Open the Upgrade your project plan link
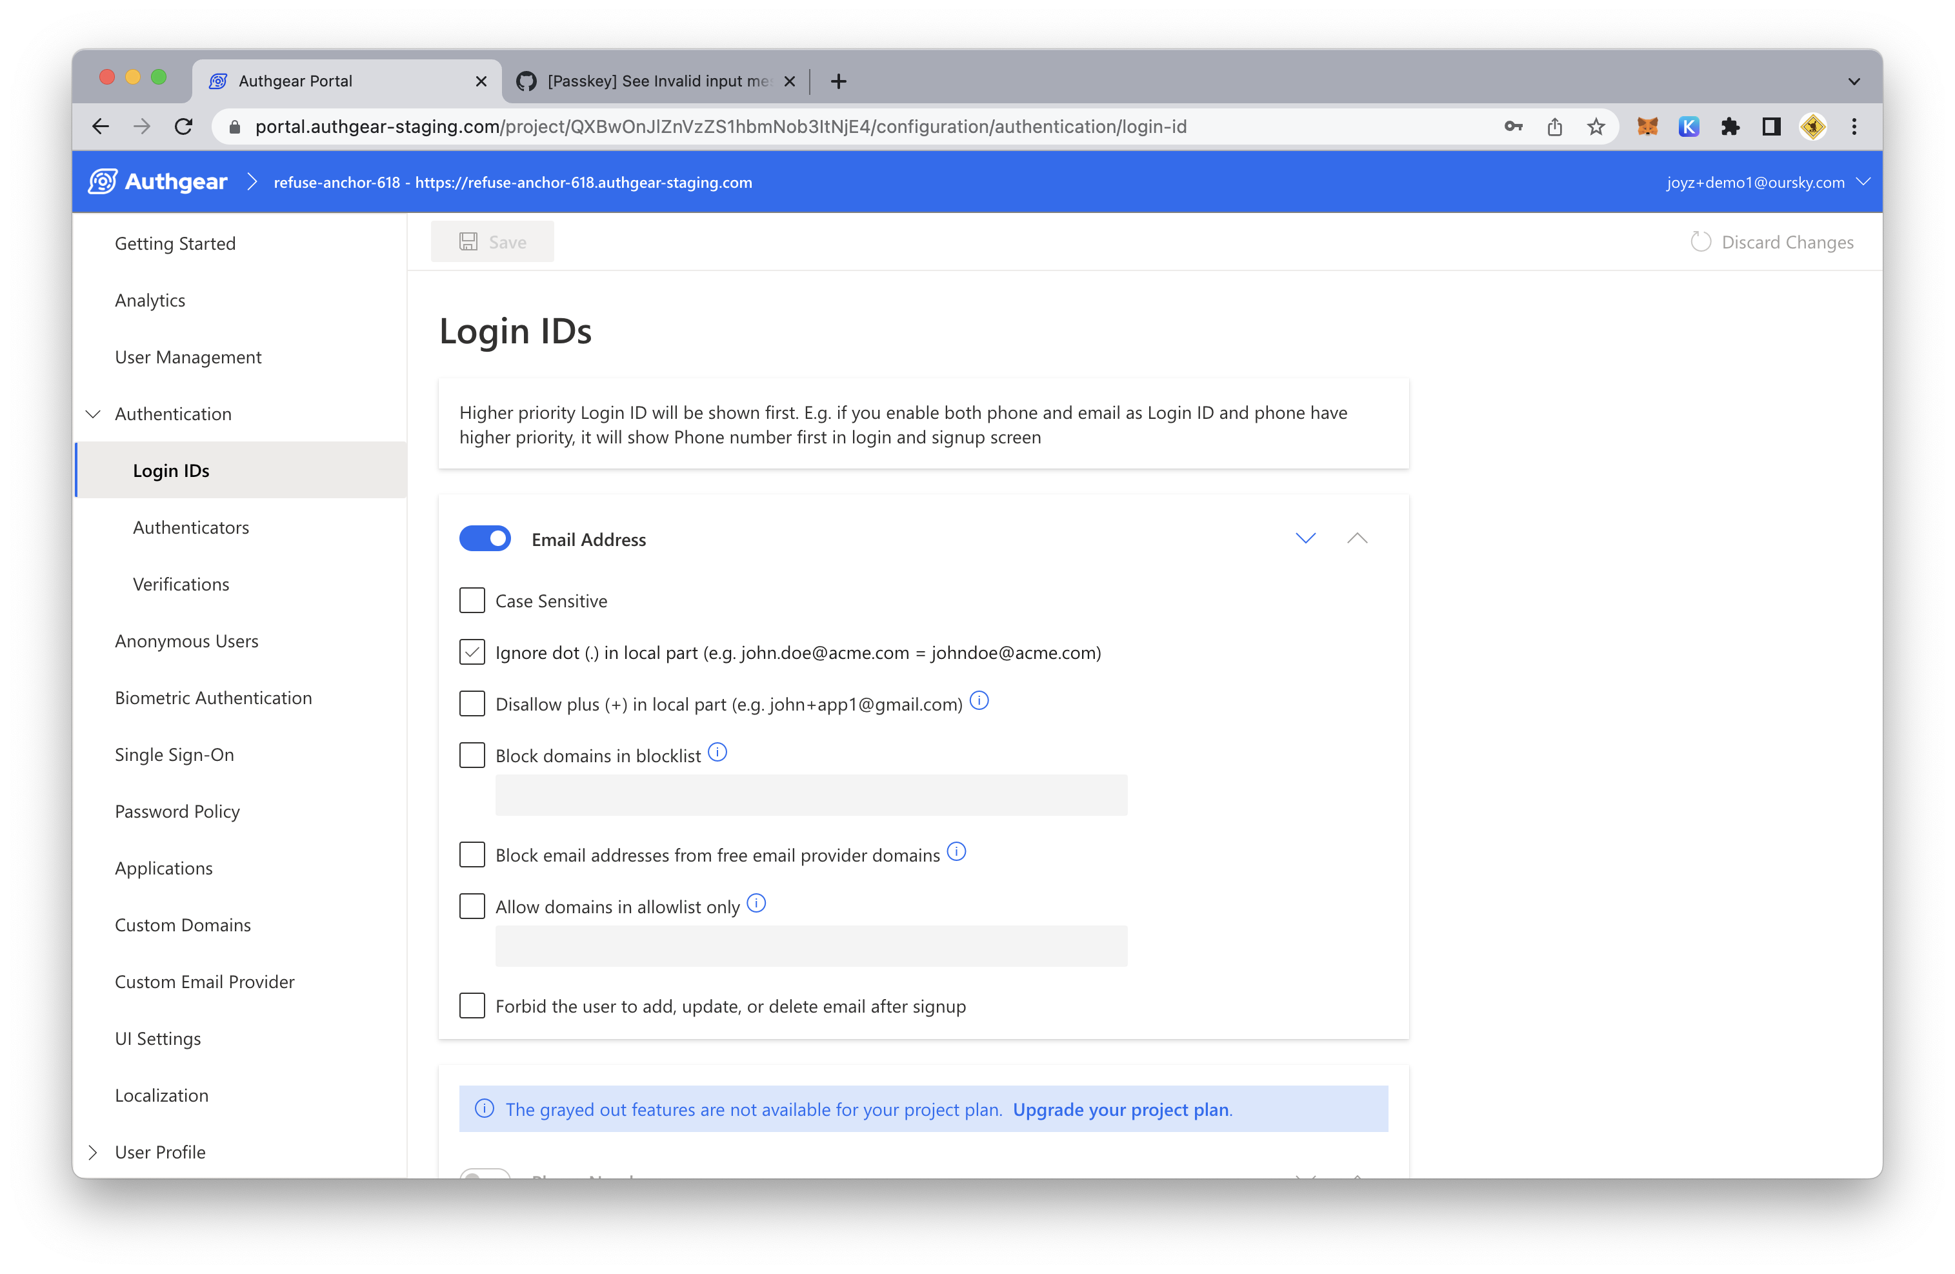 [1121, 1109]
